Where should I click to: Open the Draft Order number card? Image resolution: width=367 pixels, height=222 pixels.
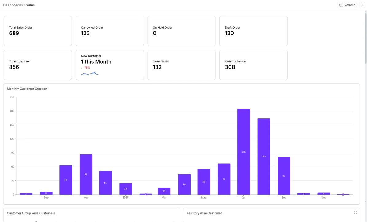[x=253, y=31]
